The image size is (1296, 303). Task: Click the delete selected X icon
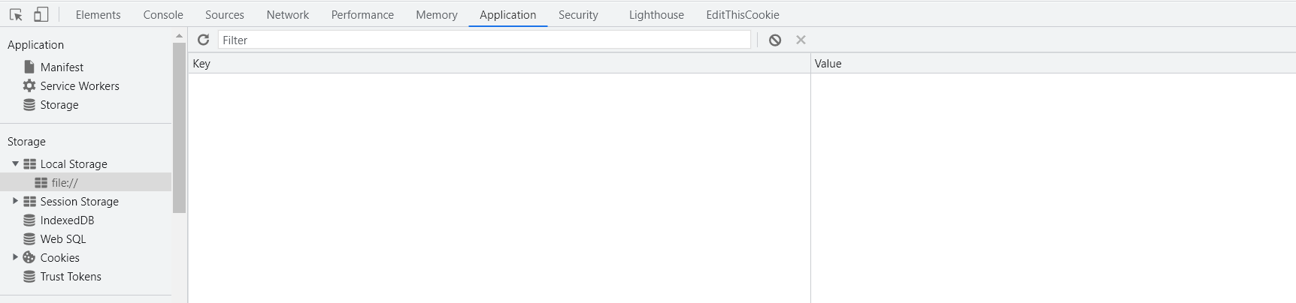click(x=801, y=40)
